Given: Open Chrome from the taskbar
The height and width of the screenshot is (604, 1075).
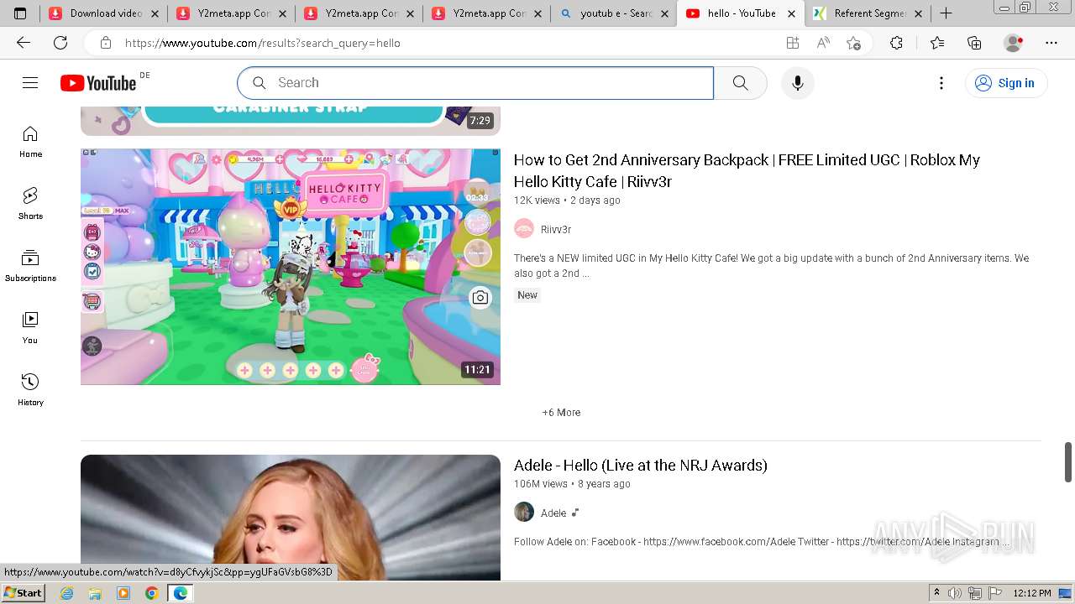Looking at the screenshot, I should [151, 593].
